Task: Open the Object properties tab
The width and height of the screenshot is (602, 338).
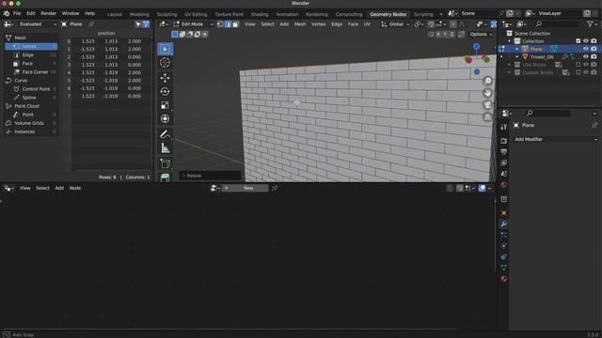Action: coord(504,213)
